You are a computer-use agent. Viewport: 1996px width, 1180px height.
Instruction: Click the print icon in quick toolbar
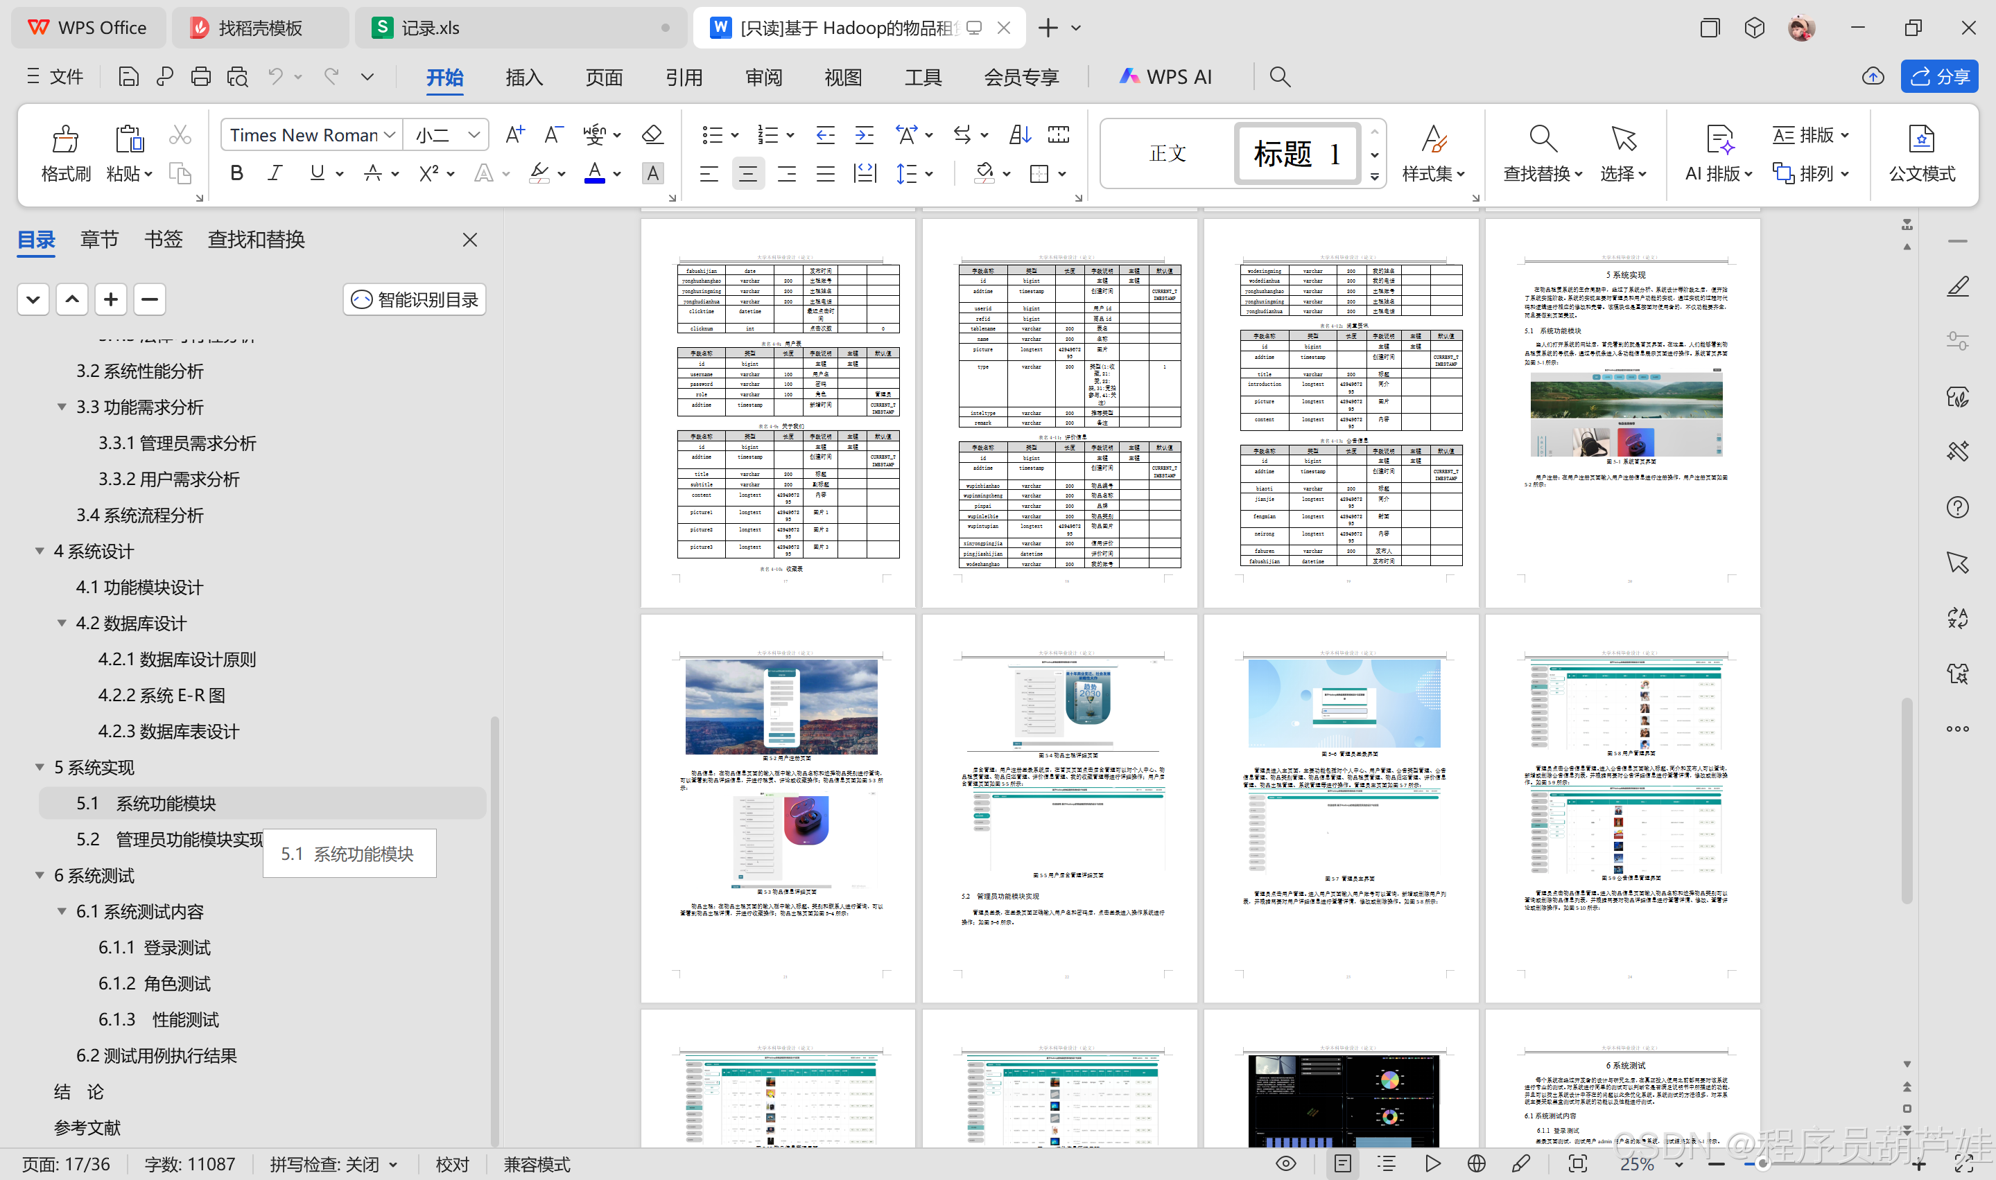point(200,76)
